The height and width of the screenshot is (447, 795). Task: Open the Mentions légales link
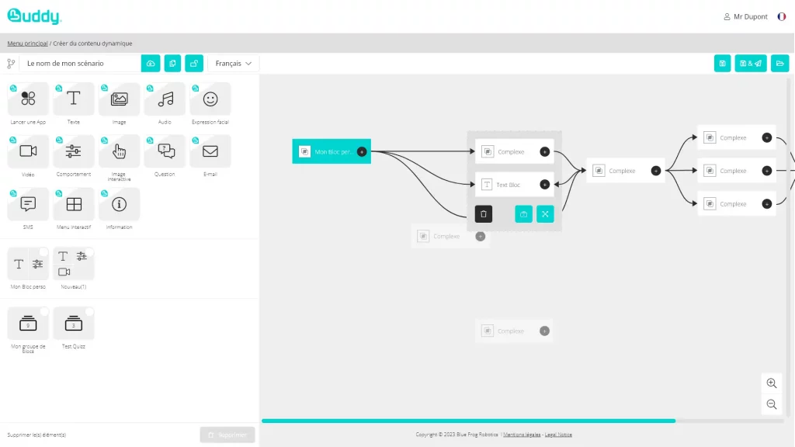pos(522,435)
